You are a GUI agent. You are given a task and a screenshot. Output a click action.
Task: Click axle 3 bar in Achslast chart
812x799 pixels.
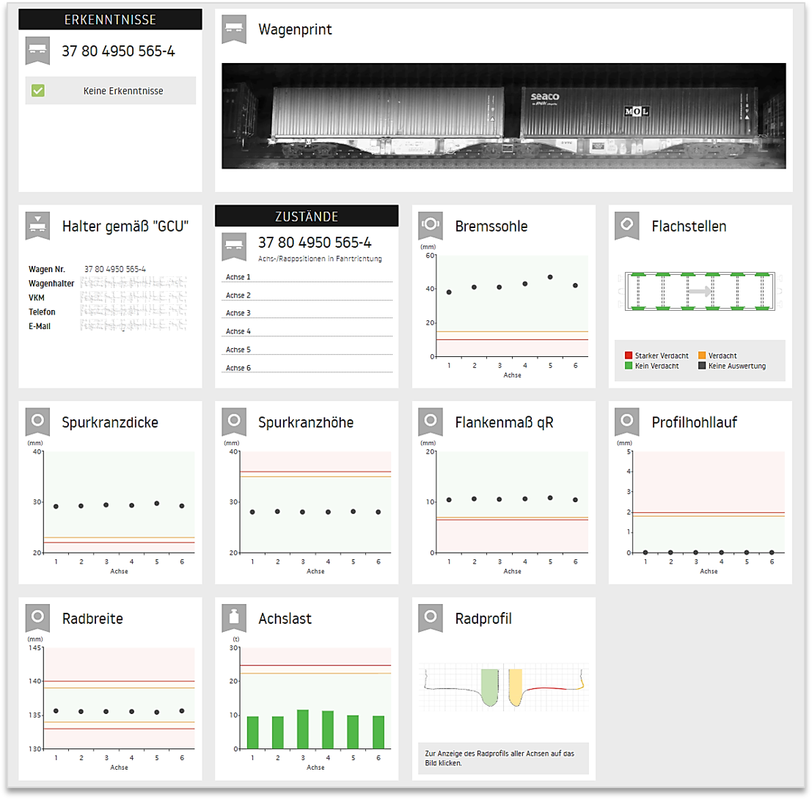coord(303,729)
